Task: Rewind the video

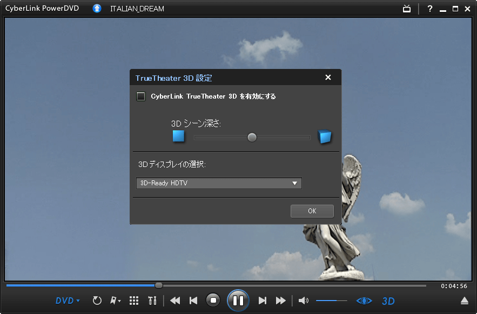Action: (x=175, y=301)
